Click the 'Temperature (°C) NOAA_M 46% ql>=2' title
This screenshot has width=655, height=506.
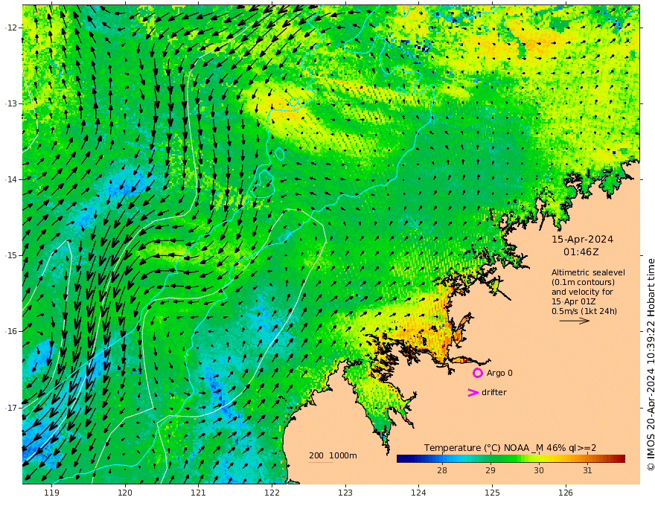pyautogui.click(x=510, y=448)
